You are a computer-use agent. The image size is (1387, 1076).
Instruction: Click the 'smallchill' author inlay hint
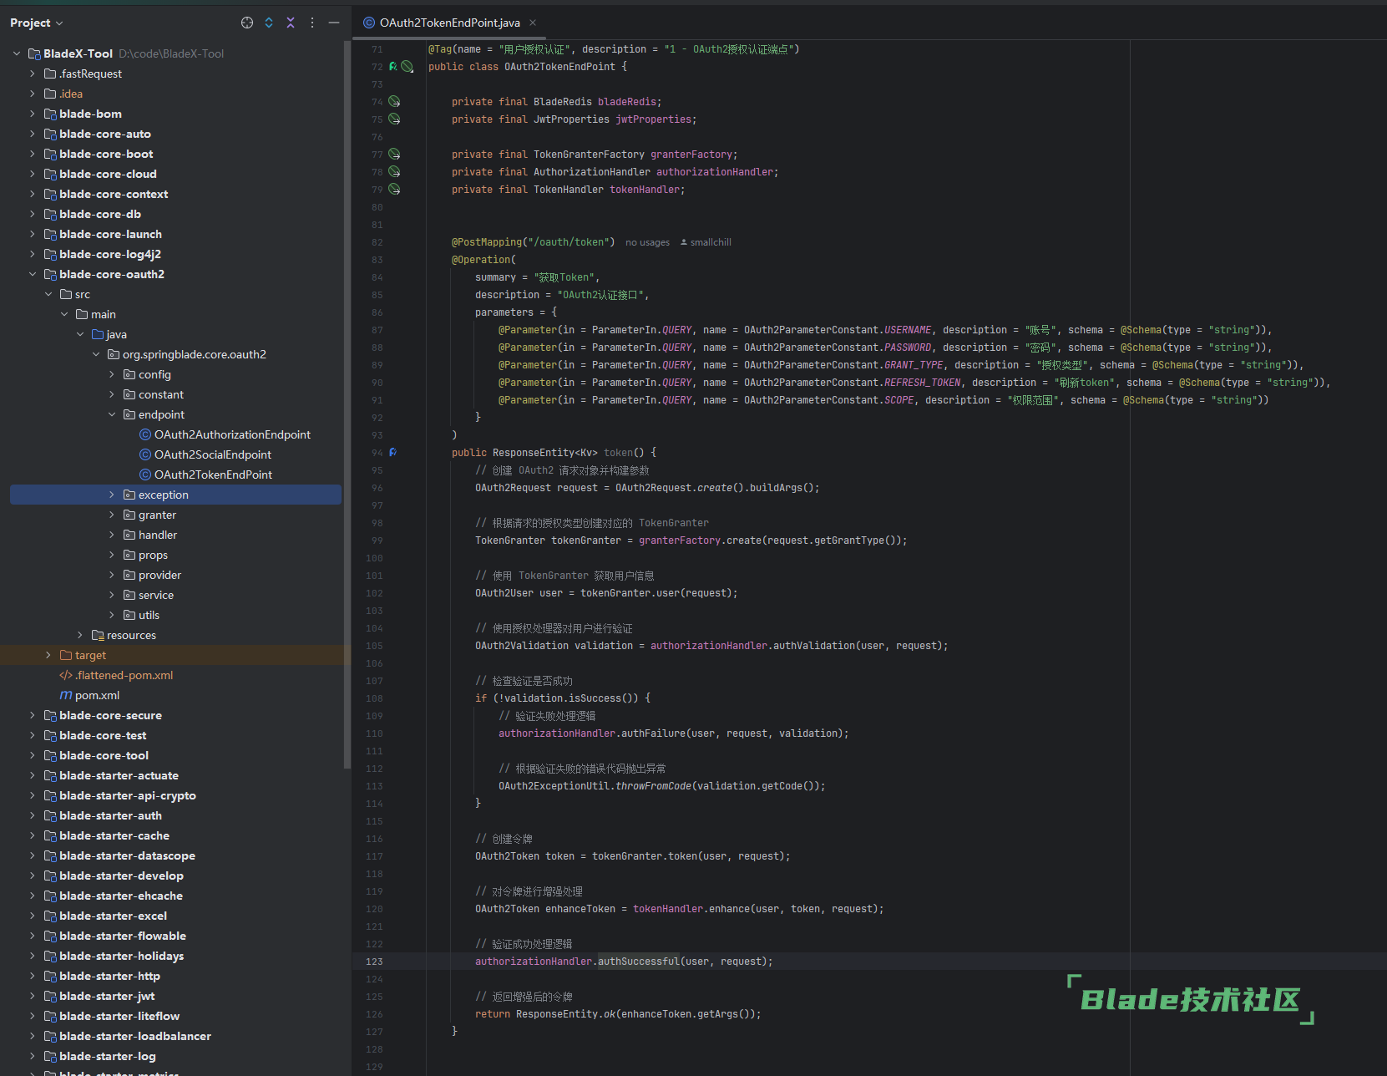706,242
